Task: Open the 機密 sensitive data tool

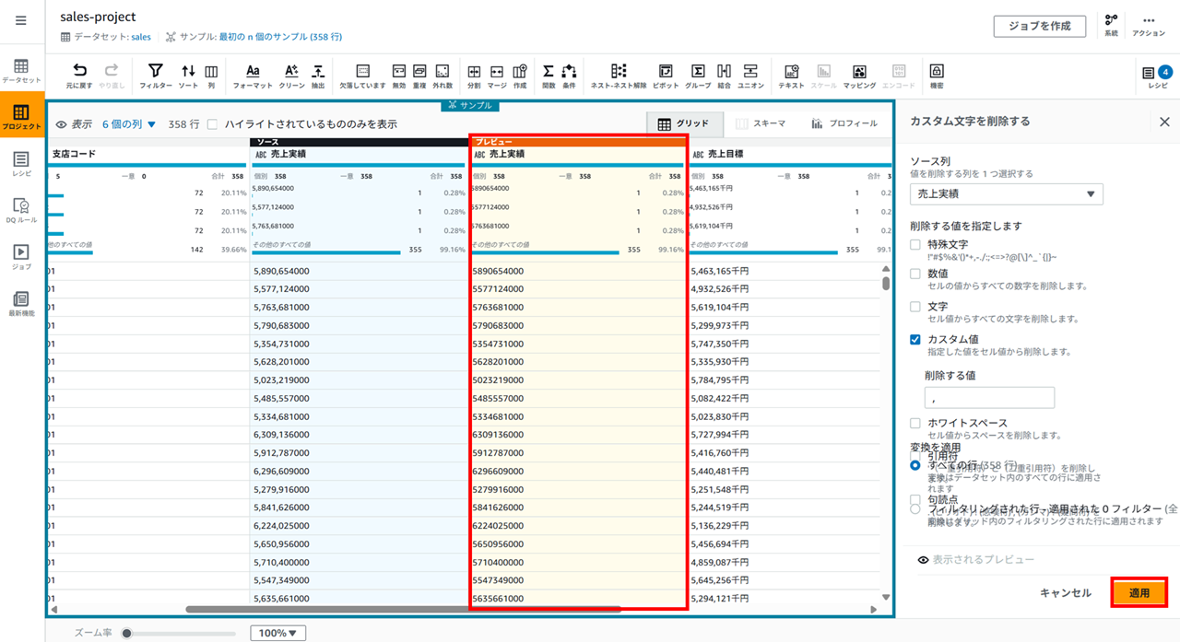Action: [x=937, y=76]
